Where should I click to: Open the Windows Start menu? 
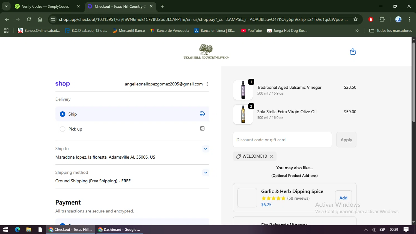click(6, 230)
